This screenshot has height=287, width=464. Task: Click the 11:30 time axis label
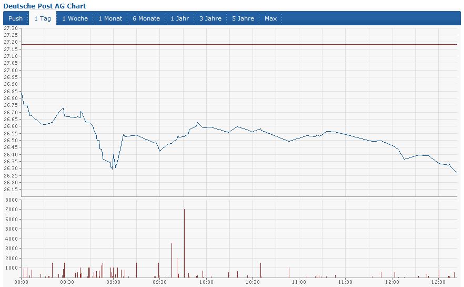pos(345,282)
